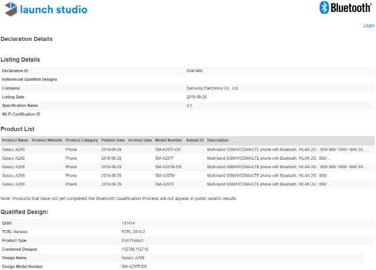
Task: Click Listing Date value 2019-08-29
Action: 197,97
